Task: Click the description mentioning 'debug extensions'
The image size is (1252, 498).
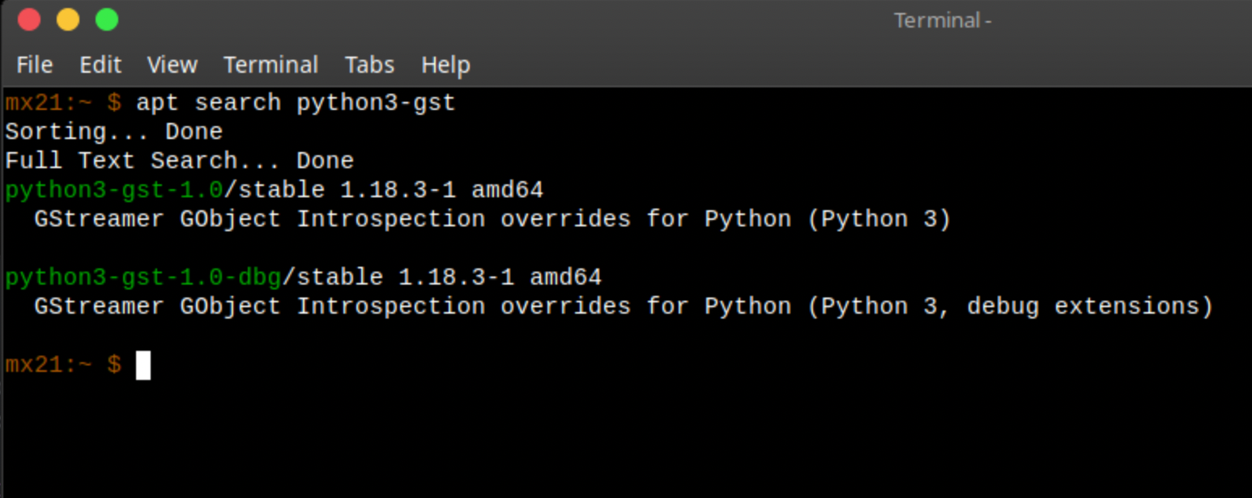Action: tap(624, 307)
